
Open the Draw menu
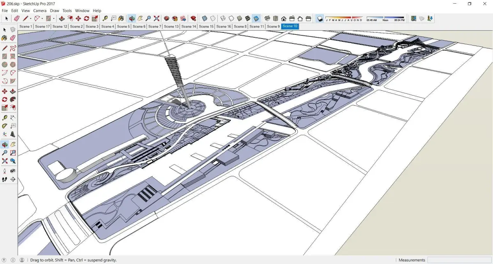click(54, 11)
